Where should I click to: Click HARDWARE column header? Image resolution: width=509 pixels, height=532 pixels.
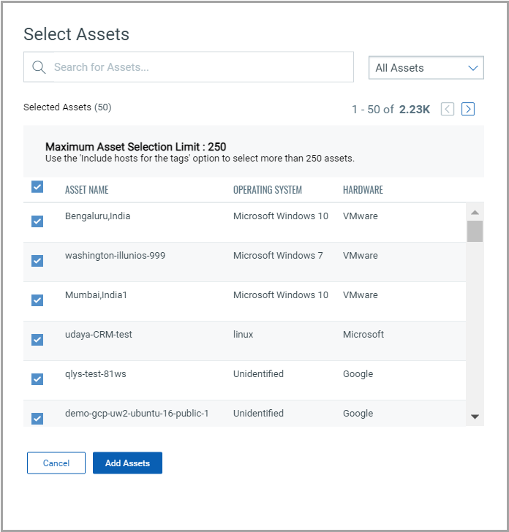(363, 190)
